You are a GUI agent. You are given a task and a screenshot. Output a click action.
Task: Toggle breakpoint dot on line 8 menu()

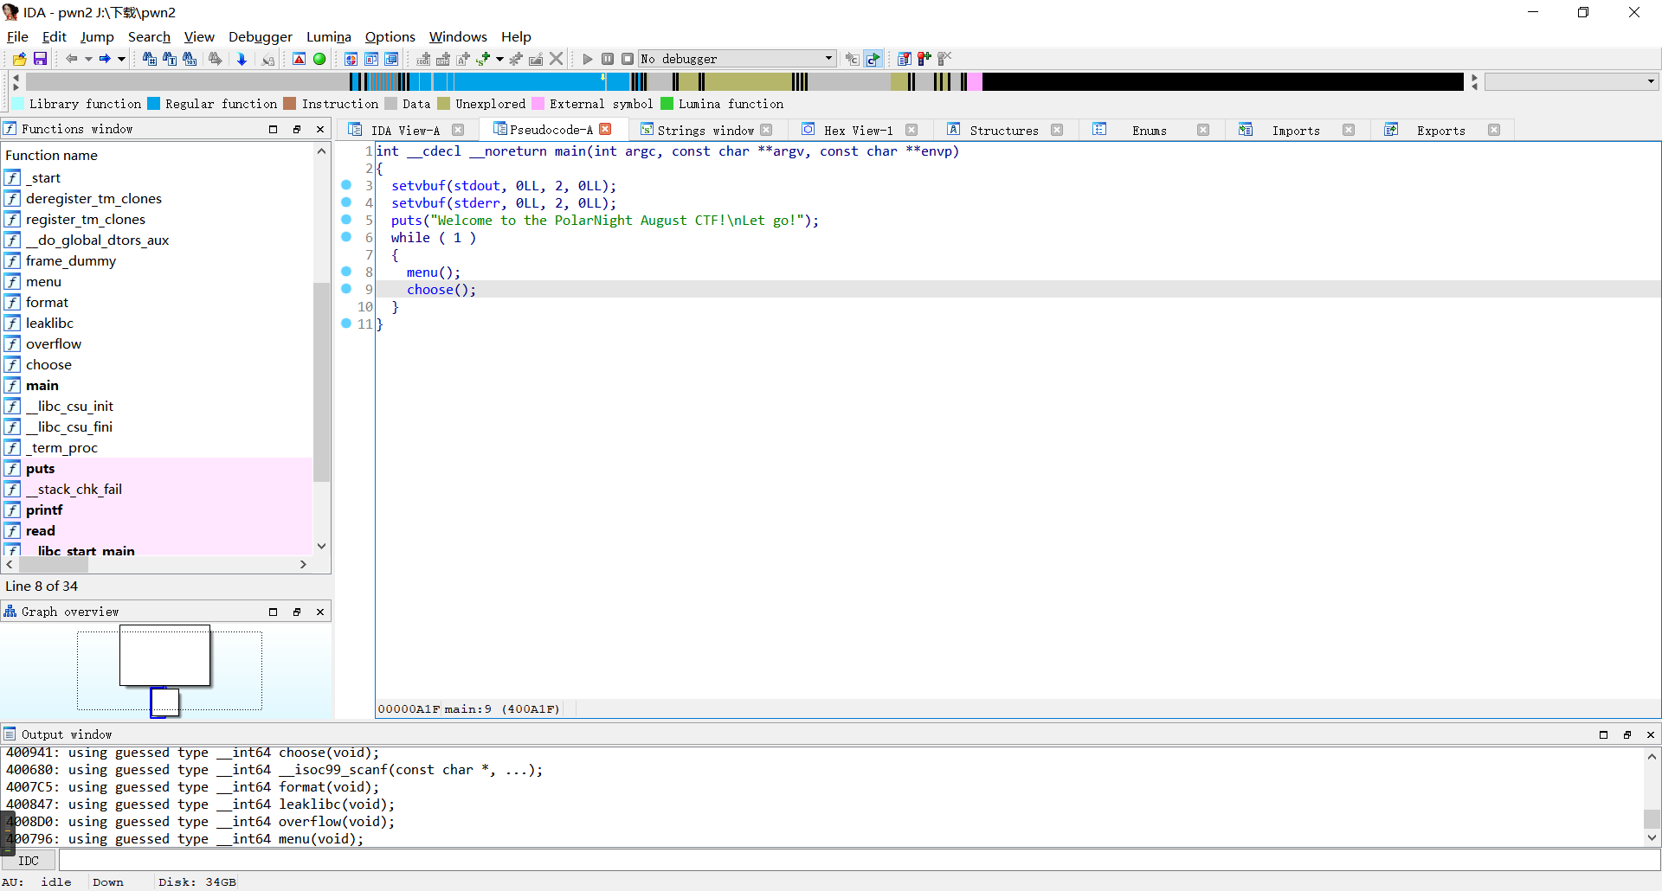[x=346, y=272]
